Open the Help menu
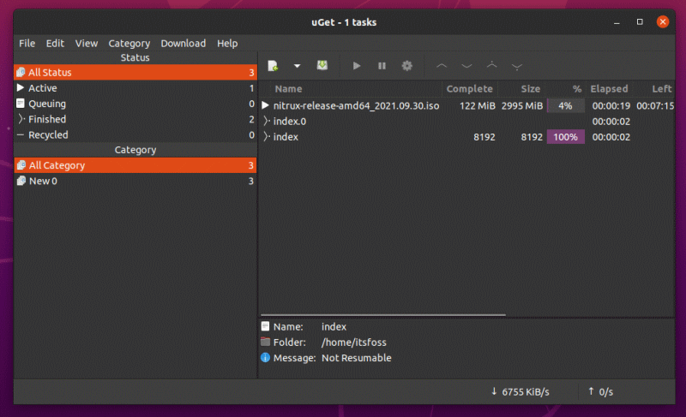The width and height of the screenshot is (686, 417). coord(227,43)
